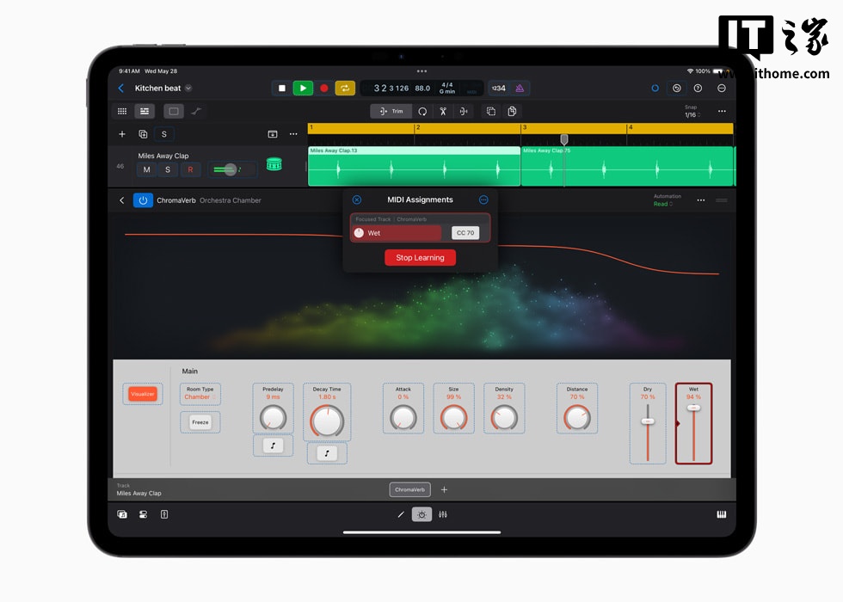Image resolution: width=843 pixels, height=602 pixels.
Task: Start recording with the red Record button
Action: [323, 88]
